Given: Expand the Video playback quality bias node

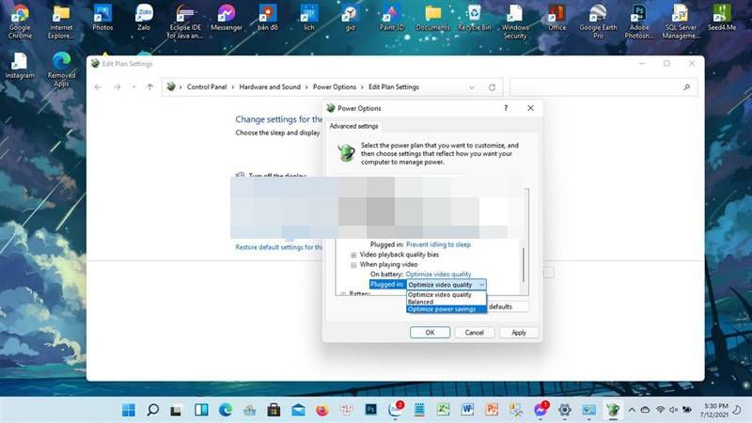Looking at the screenshot, I should coord(353,255).
